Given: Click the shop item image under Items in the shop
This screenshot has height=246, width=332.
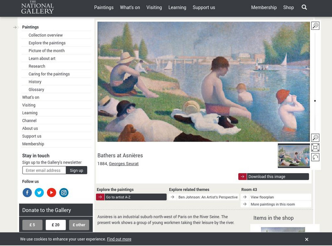Looking at the screenshot, I should (283, 230).
